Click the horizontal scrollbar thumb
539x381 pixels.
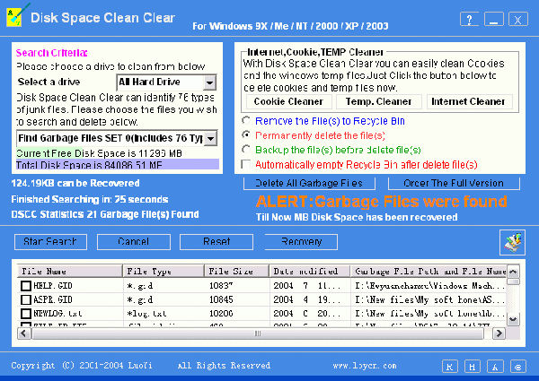(x=258, y=333)
